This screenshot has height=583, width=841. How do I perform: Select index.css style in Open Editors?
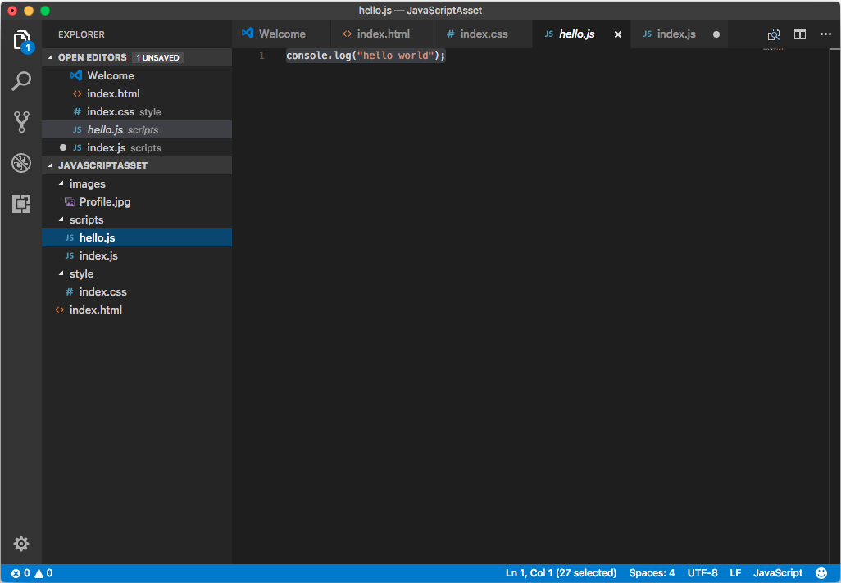click(137, 111)
